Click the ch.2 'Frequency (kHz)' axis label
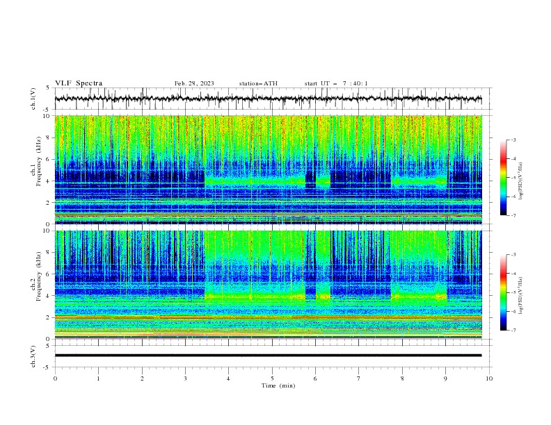Image resolution: width=551 pixels, height=425 pixels. [x=39, y=276]
